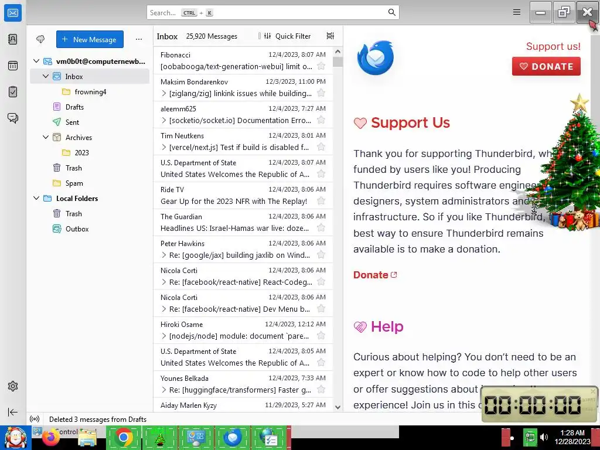Star the Peter Hawkins message
This screenshot has height=450, width=600.
[321, 255]
